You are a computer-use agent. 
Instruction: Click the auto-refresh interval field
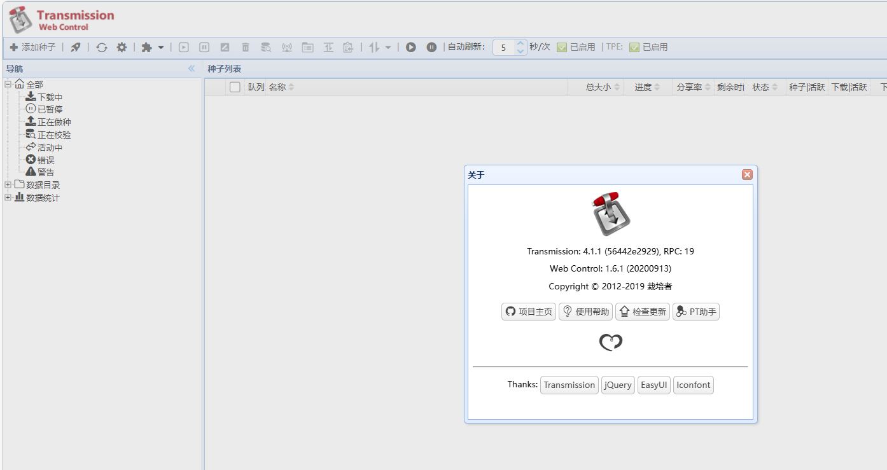[x=504, y=47]
